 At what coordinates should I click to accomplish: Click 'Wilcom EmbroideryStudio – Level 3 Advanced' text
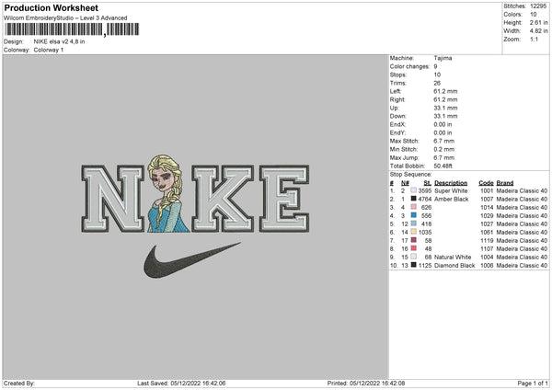pos(65,18)
